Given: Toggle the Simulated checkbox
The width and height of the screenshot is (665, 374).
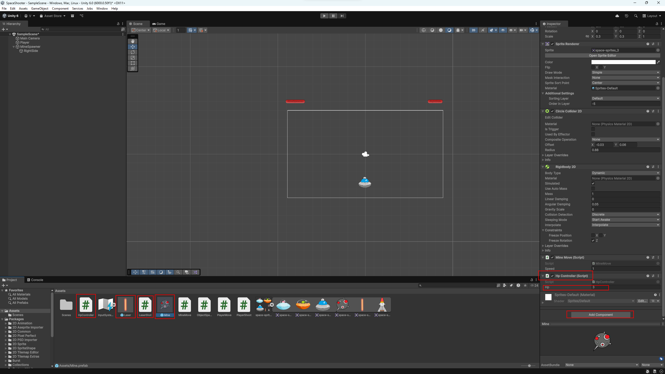Looking at the screenshot, I should [x=593, y=183].
